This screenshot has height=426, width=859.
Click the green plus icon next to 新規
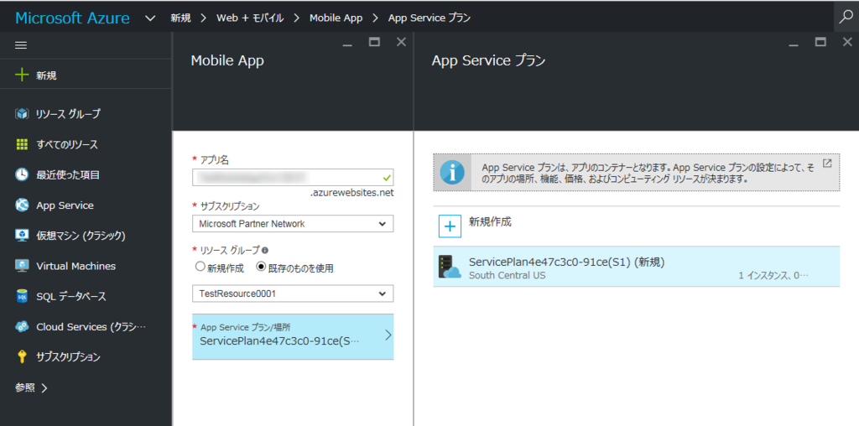(21, 75)
